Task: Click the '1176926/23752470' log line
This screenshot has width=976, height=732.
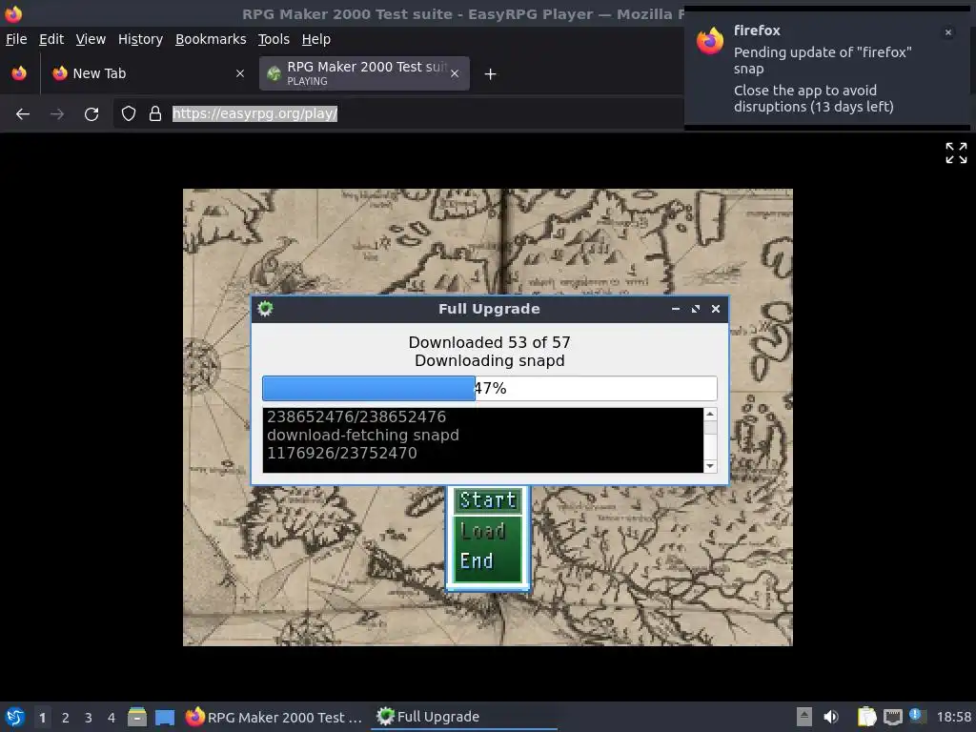Action: [342, 453]
